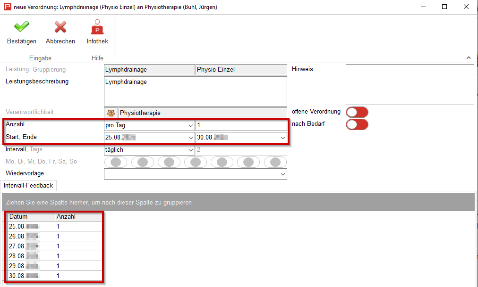This screenshot has width=478, height=287.
Task: Open the Wiedervorlage dropdown
Action: coord(282,174)
